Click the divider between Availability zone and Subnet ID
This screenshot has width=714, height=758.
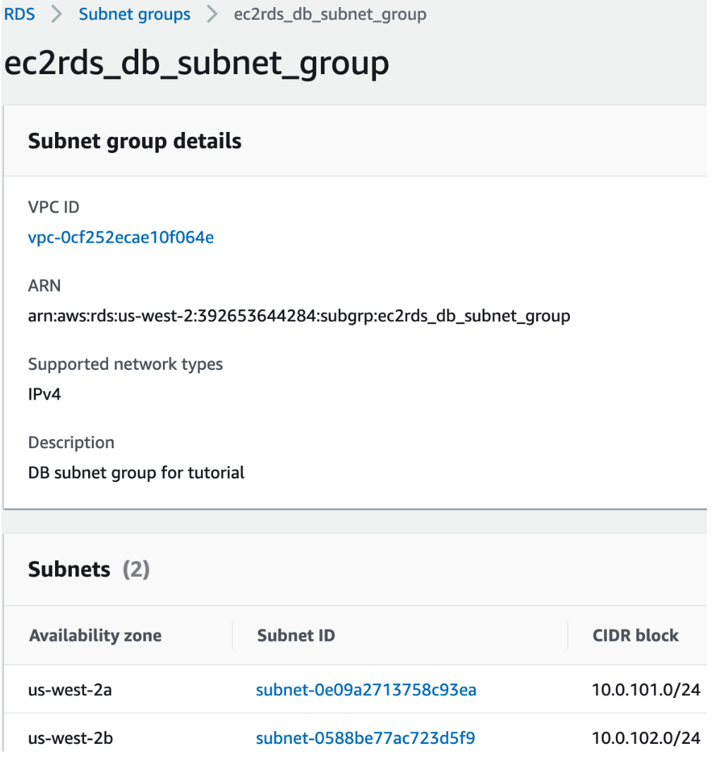pos(232,635)
